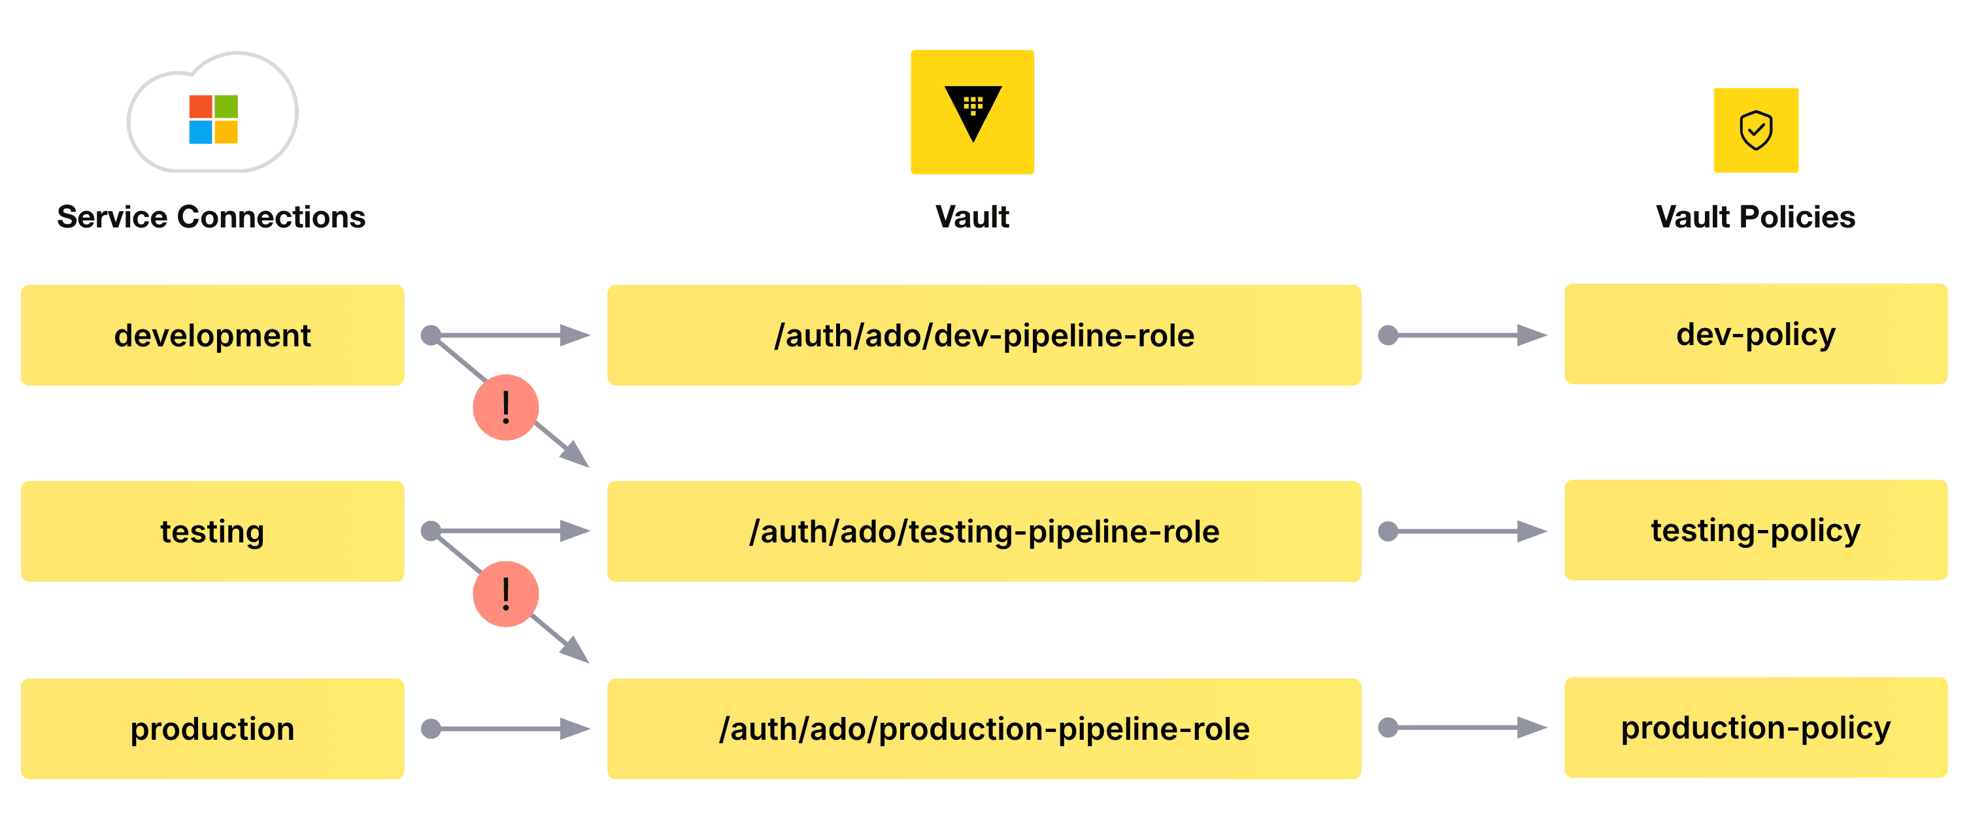1969x813 pixels.
Task: Click the yellow Vault triangle logo
Action: pos(971,112)
